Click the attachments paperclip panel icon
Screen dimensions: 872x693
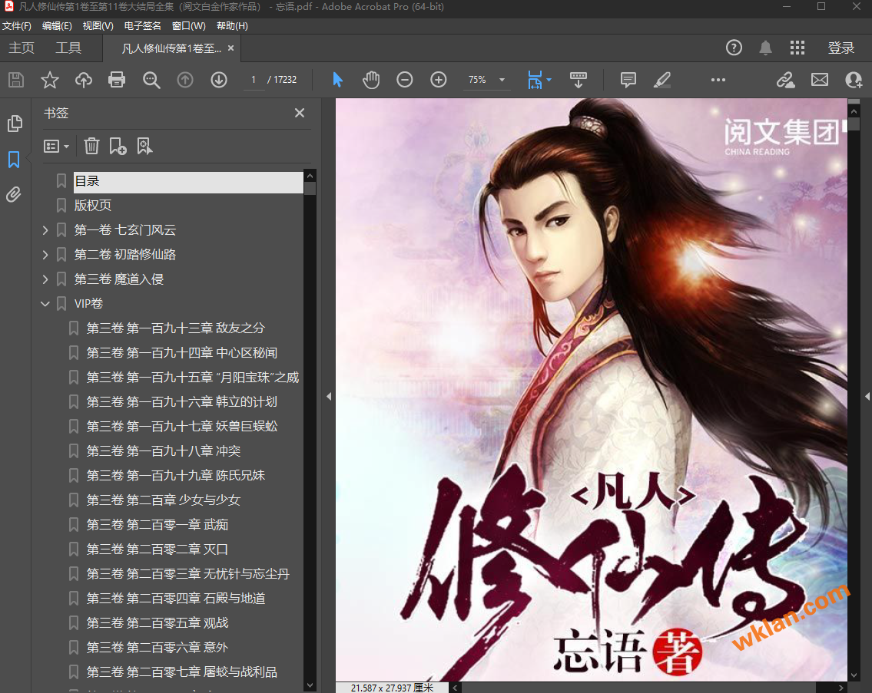tap(13, 194)
